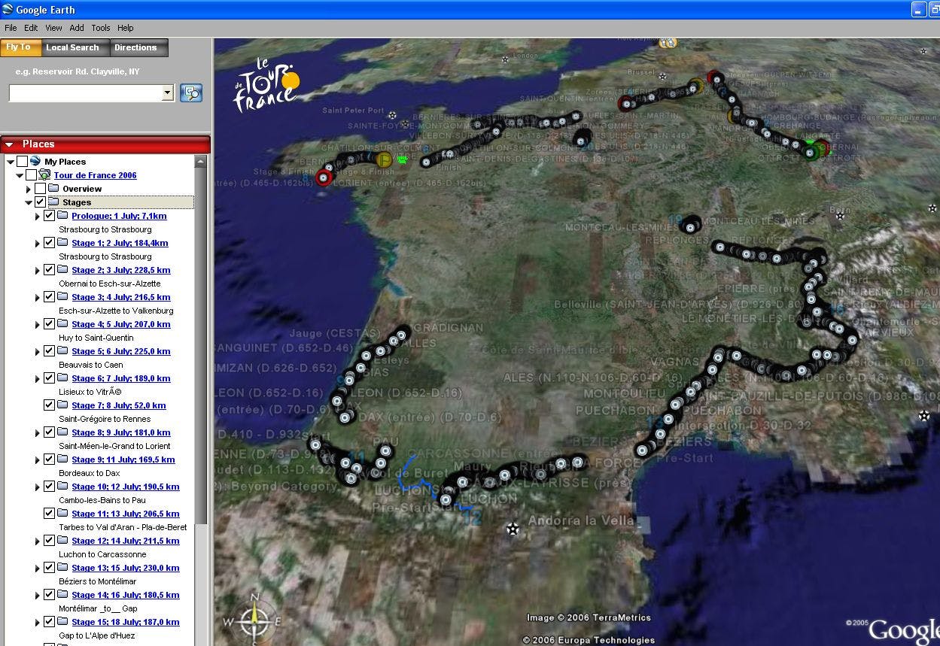
Task: Enable the My Places checkbox
Action: pyautogui.click(x=22, y=161)
